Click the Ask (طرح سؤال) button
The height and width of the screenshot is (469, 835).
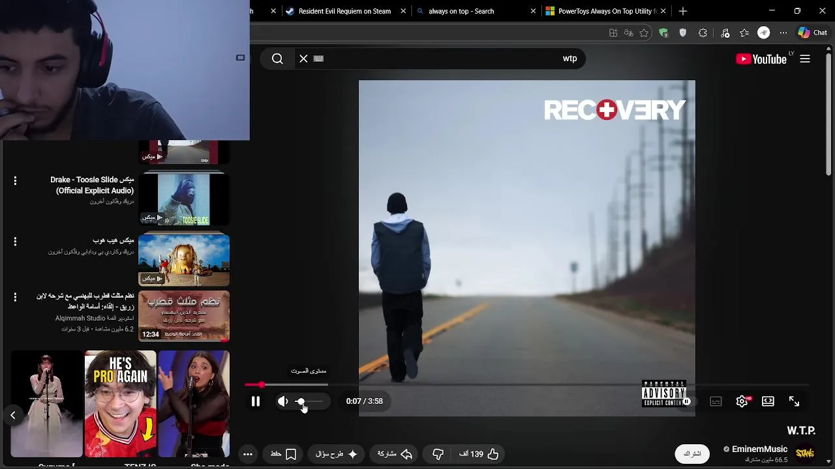click(x=336, y=454)
